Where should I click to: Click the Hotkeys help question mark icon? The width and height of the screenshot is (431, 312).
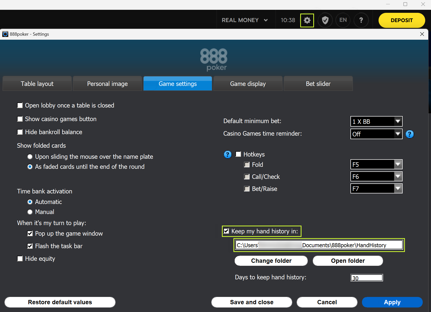point(228,154)
